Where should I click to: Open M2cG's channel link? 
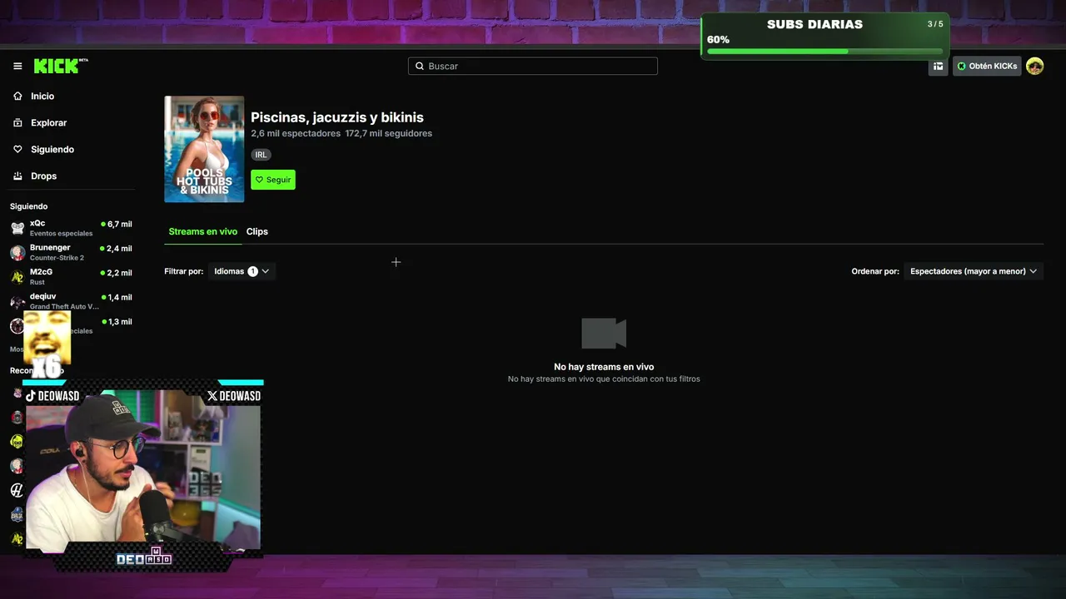pos(72,277)
